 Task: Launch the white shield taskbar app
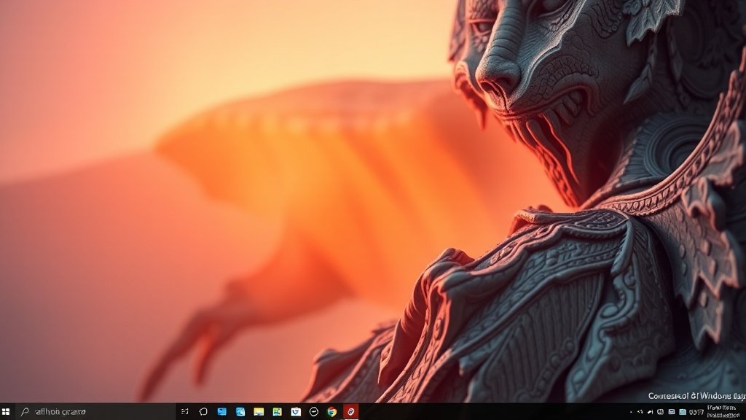click(x=295, y=412)
